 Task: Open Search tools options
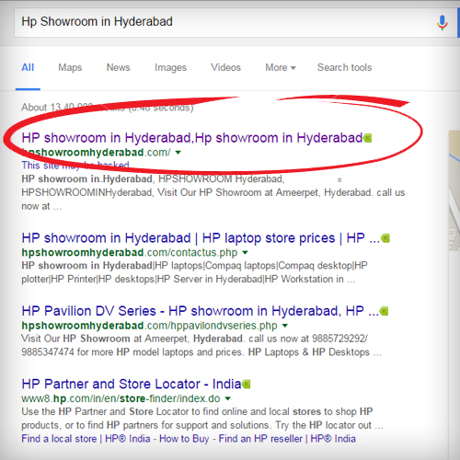344,67
